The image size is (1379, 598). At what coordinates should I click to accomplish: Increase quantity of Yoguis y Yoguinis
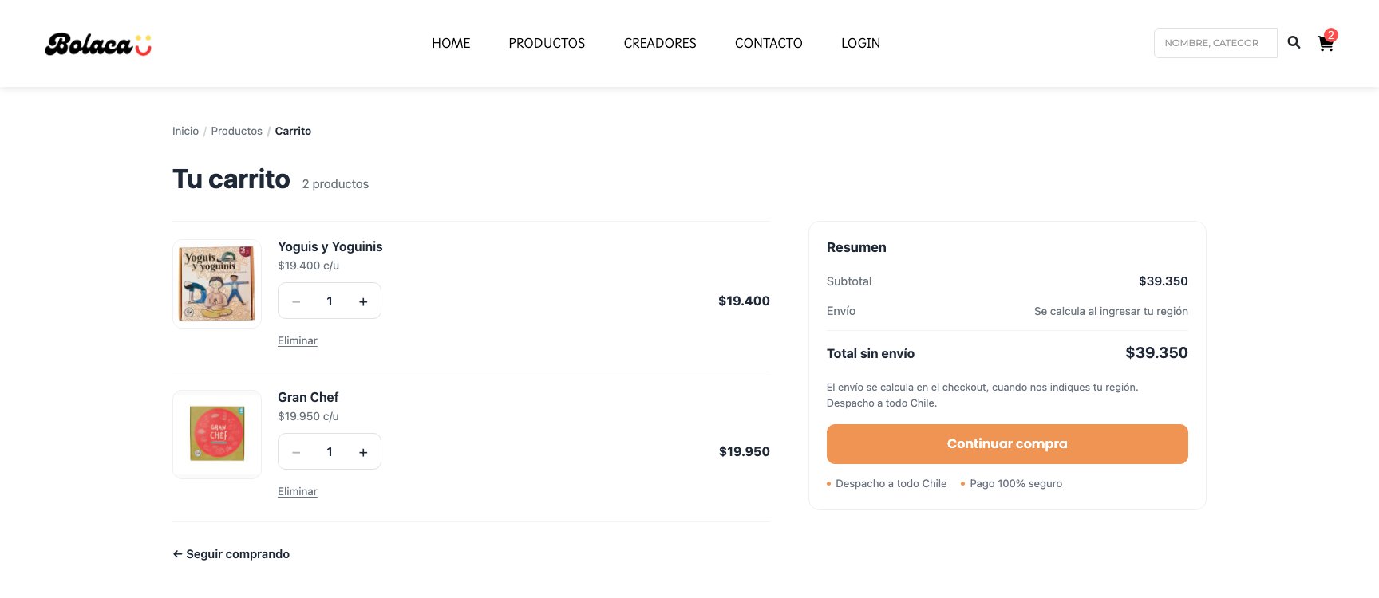click(x=363, y=301)
